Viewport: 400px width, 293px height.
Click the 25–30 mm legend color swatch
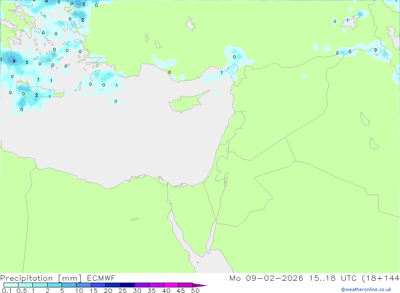tap(127, 285)
